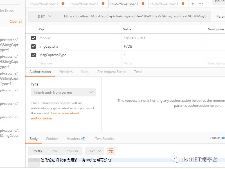Open the GET method dropdown
The image size is (225, 169).
click(44, 17)
